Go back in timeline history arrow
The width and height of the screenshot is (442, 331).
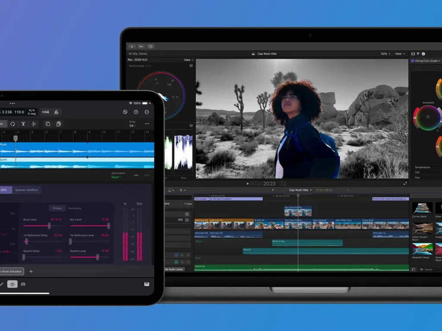pos(273,190)
